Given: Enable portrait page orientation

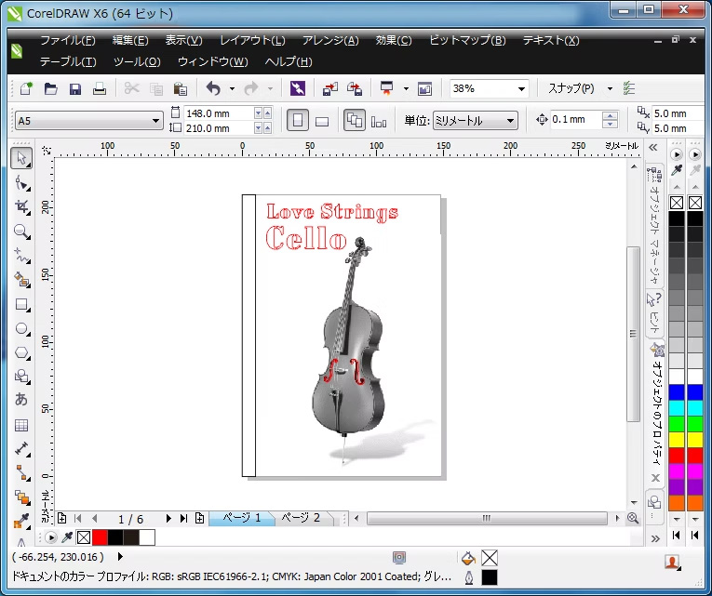Looking at the screenshot, I should coord(297,121).
